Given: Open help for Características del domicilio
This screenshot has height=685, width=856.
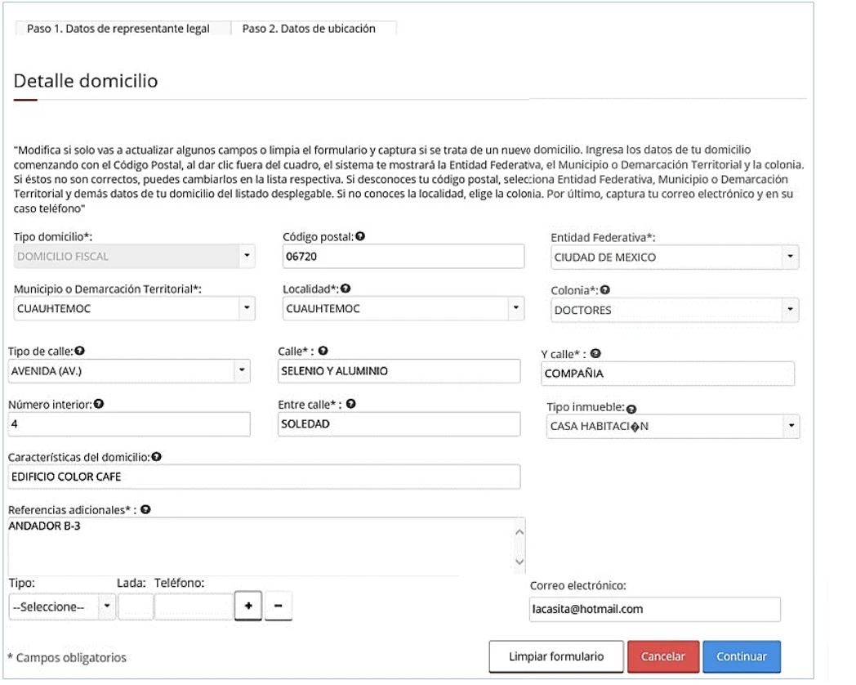Looking at the screenshot, I should click(157, 457).
